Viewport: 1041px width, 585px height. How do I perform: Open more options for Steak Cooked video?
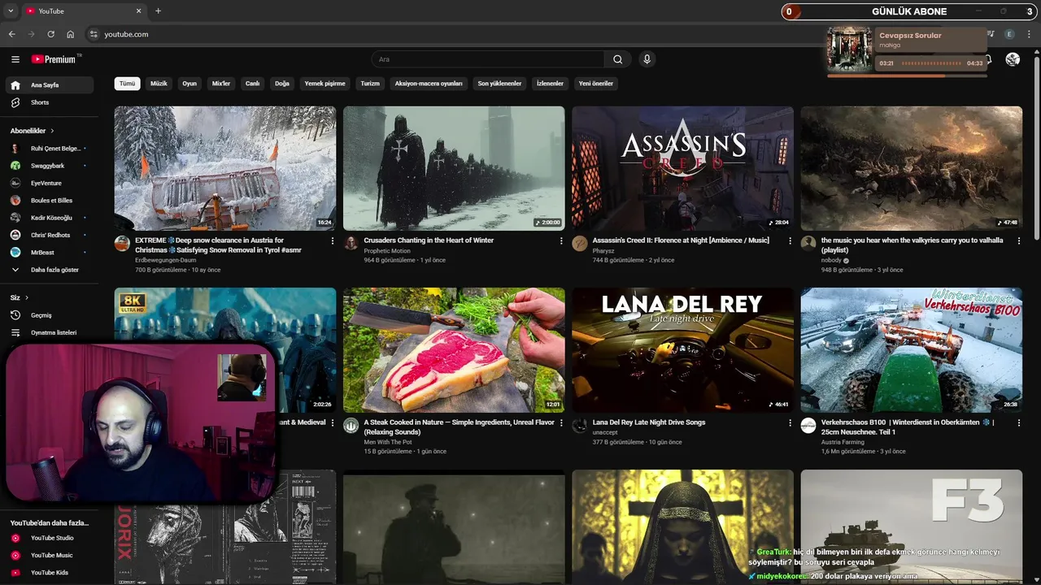[560, 422]
